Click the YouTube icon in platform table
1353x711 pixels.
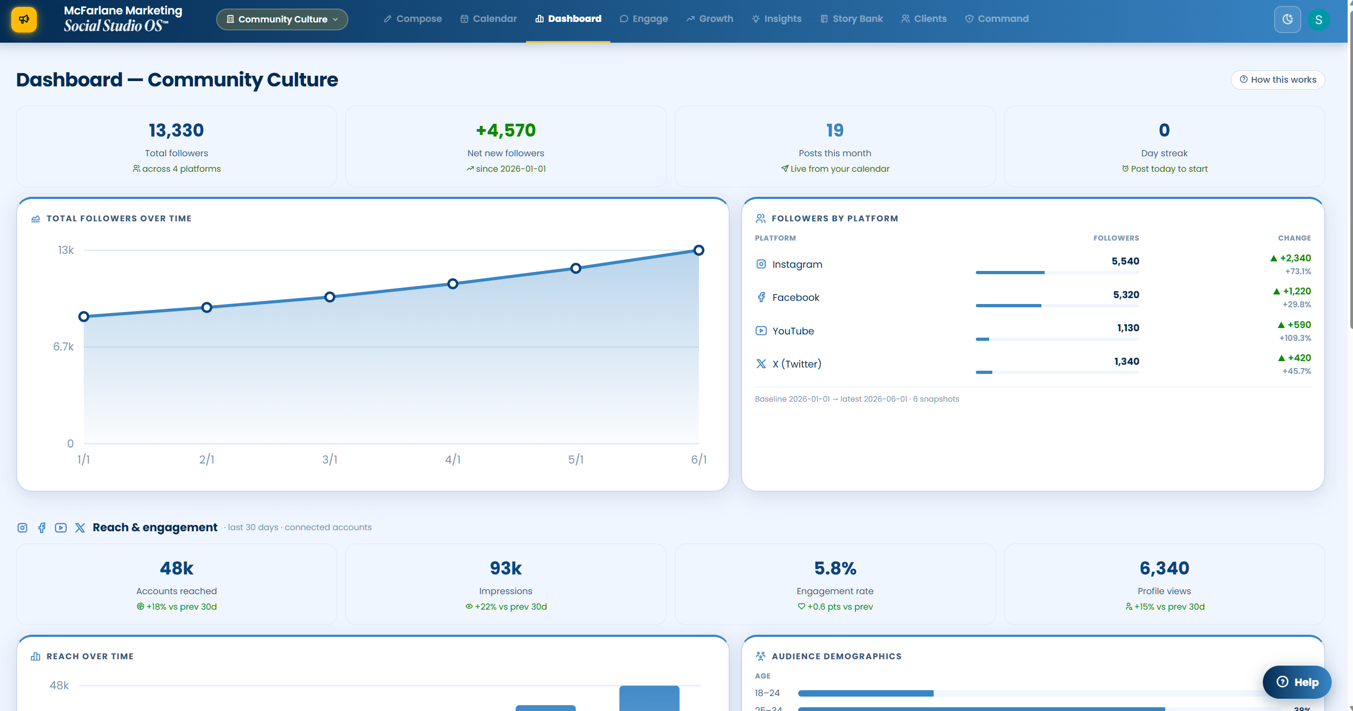click(x=761, y=331)
